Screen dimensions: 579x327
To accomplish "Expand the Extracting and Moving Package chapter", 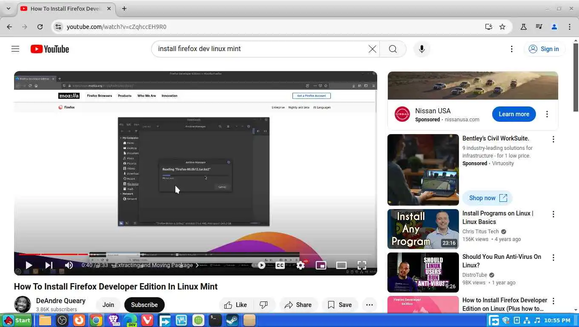I will point(157,265).
